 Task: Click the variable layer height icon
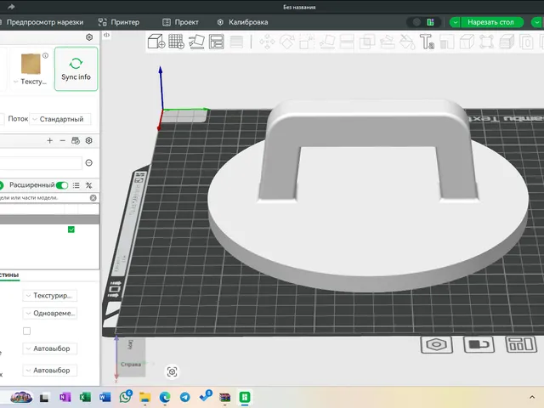[236, 42]
